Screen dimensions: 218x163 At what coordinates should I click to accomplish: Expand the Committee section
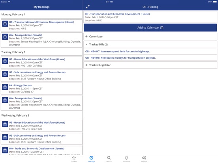coord(150,37)
